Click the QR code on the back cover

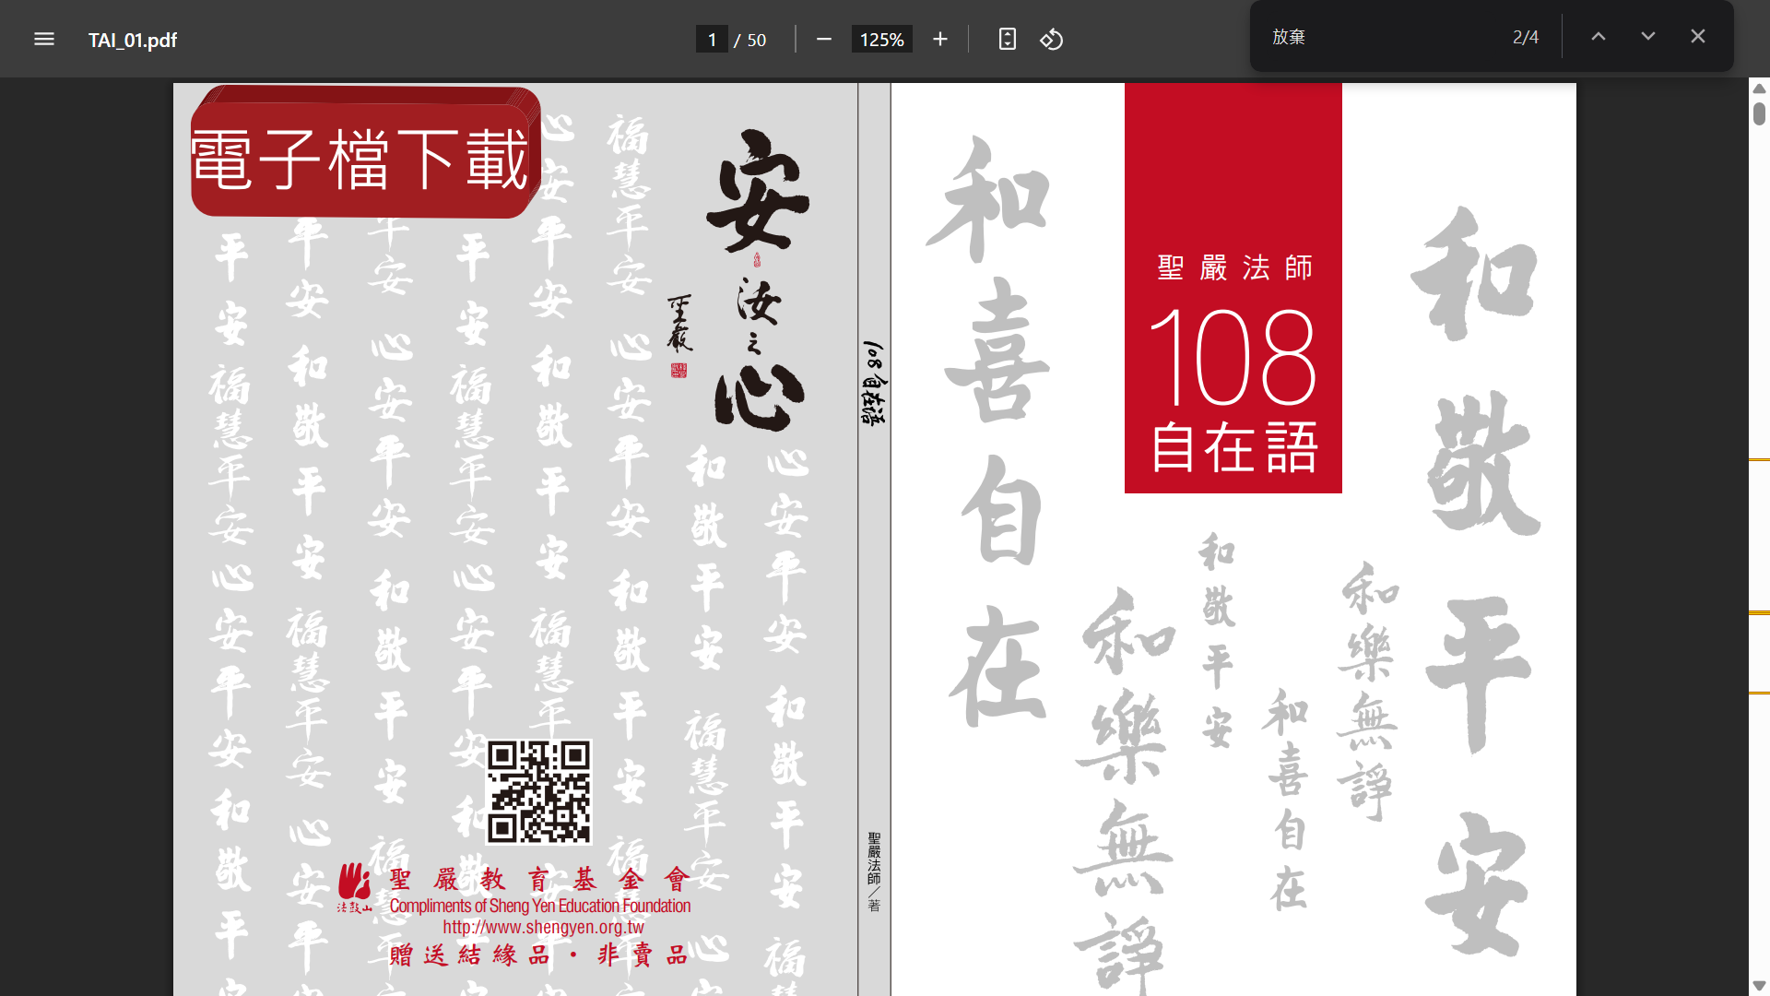[x=539, y=792]
